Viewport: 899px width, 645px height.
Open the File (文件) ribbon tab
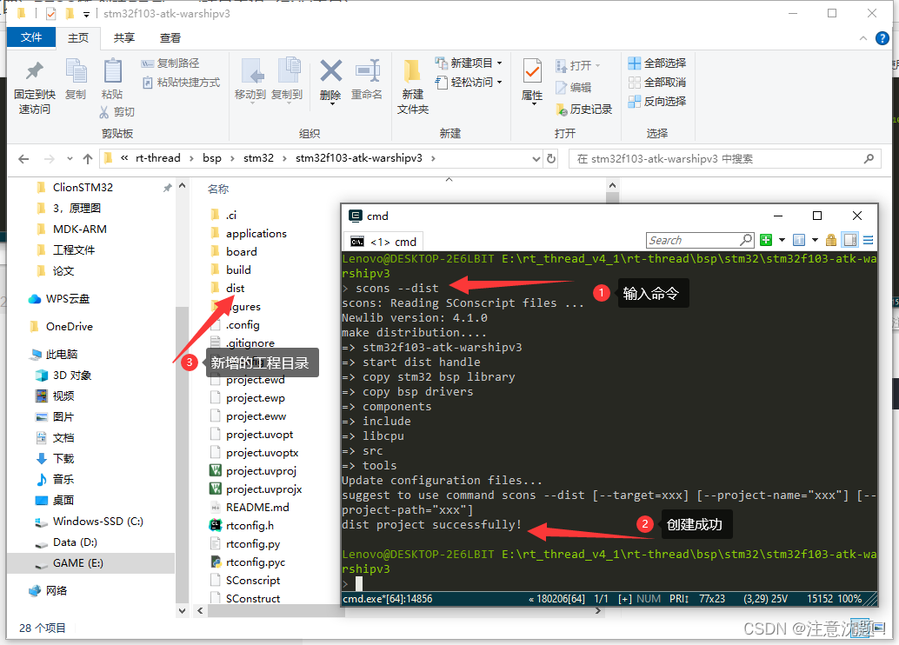pyautogui.click(x=31, y=37)
